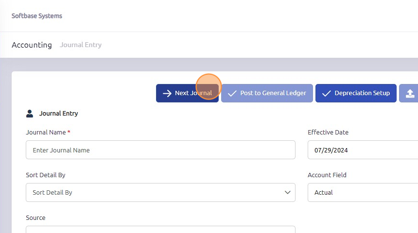Click the Journal Entry section heading text

[58, 114]
